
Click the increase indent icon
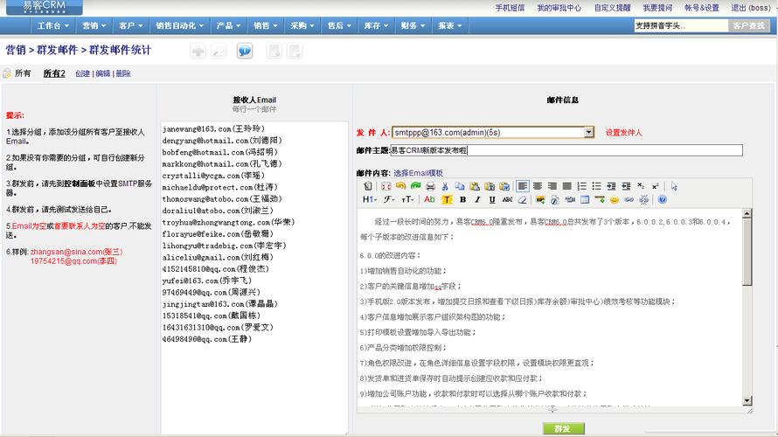611,186
